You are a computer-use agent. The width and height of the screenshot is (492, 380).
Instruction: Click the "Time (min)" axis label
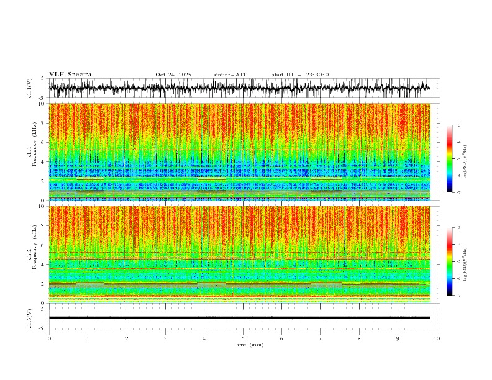248,345
